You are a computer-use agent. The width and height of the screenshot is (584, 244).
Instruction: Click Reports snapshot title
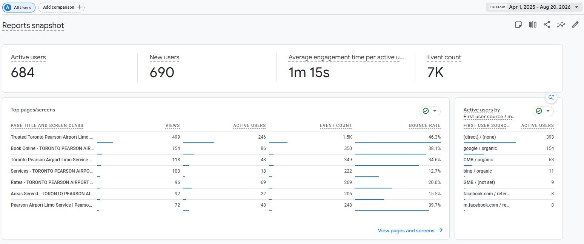pos(33,26)
